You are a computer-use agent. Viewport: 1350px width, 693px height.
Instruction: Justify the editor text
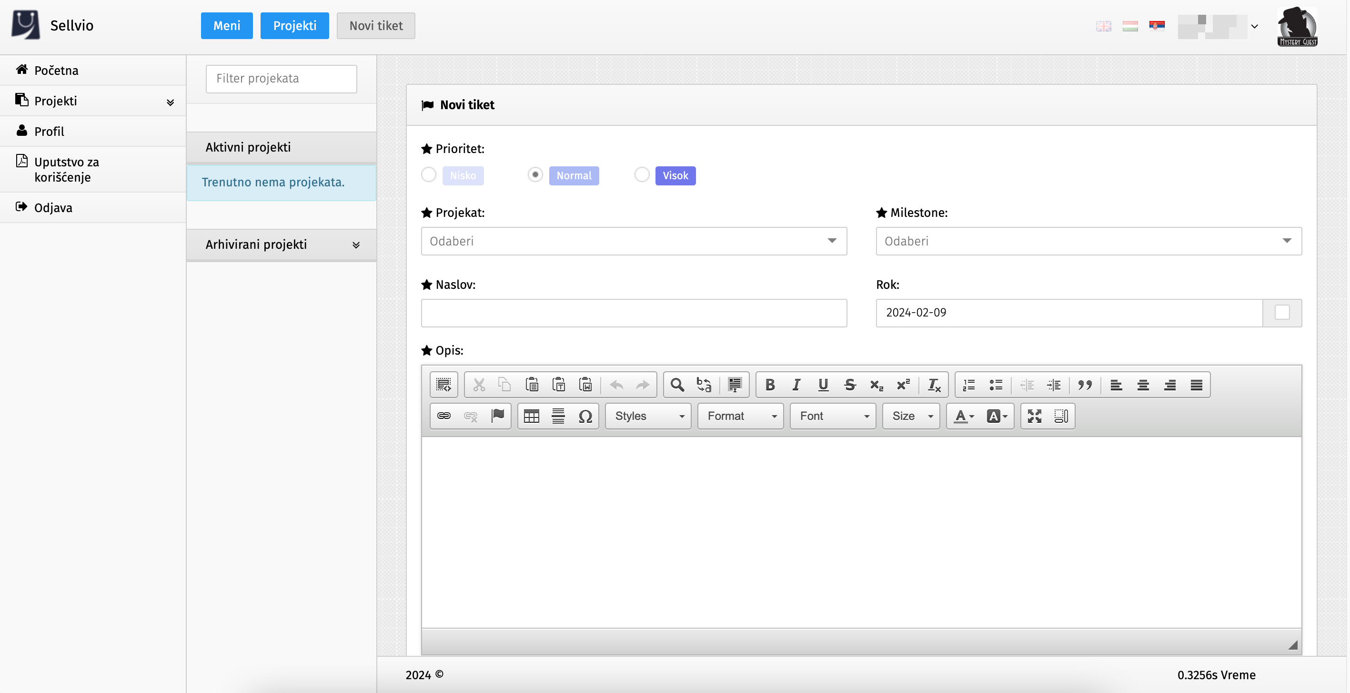coord(1197,385)
